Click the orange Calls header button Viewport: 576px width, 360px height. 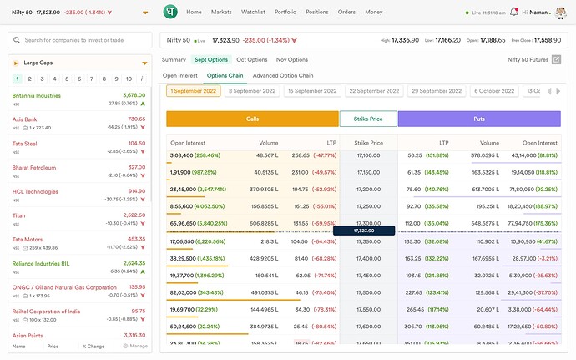[x=252, y=119]
